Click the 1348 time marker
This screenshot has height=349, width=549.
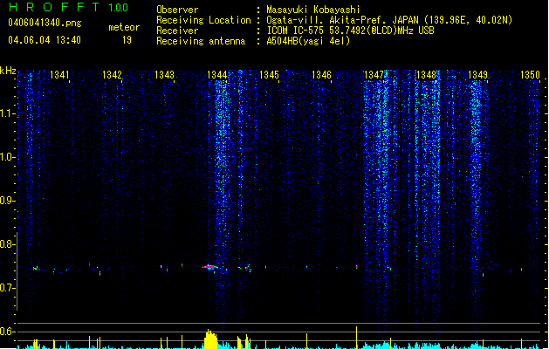[x=426, y=74]
